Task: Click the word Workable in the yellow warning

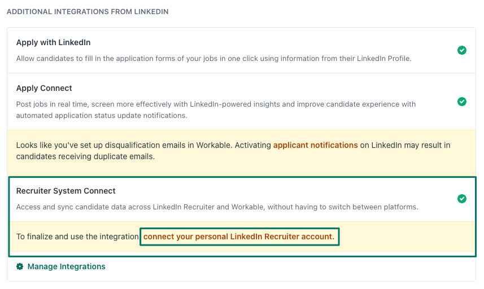Action: (213, 145)
